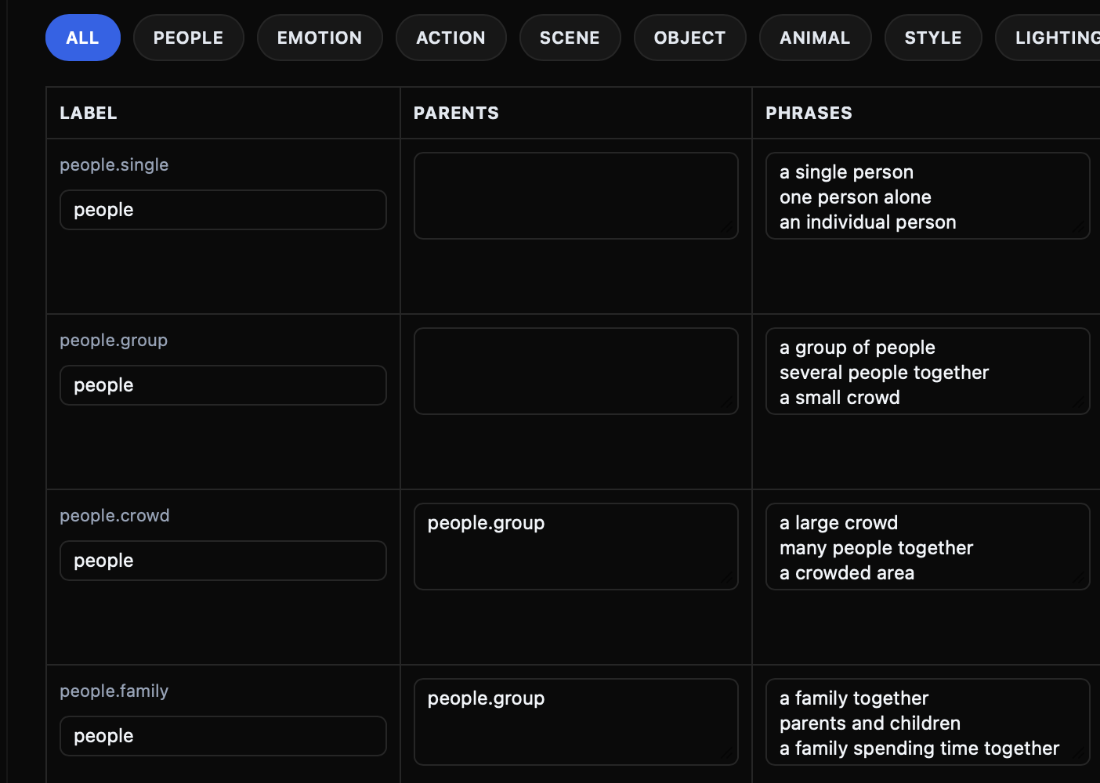Click the category field under people.single
Viewport: 1100px width, 783px height.
(x=223, y=210)
